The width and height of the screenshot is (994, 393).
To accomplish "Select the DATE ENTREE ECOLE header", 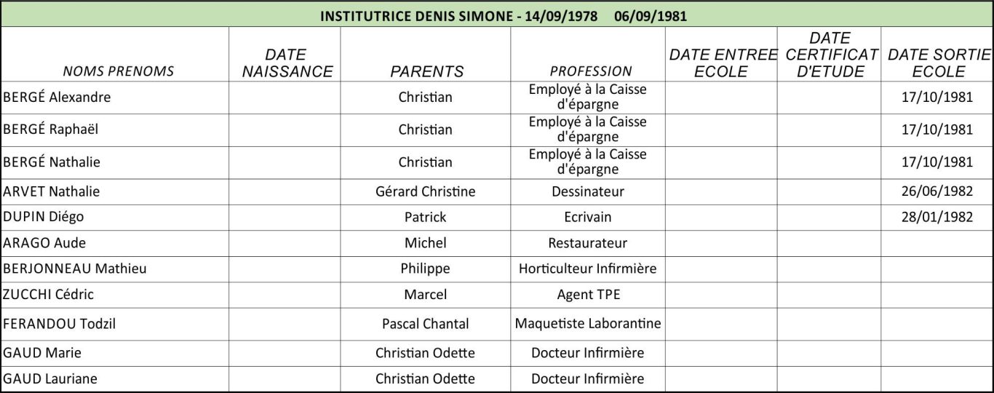I will coord(720,63).
